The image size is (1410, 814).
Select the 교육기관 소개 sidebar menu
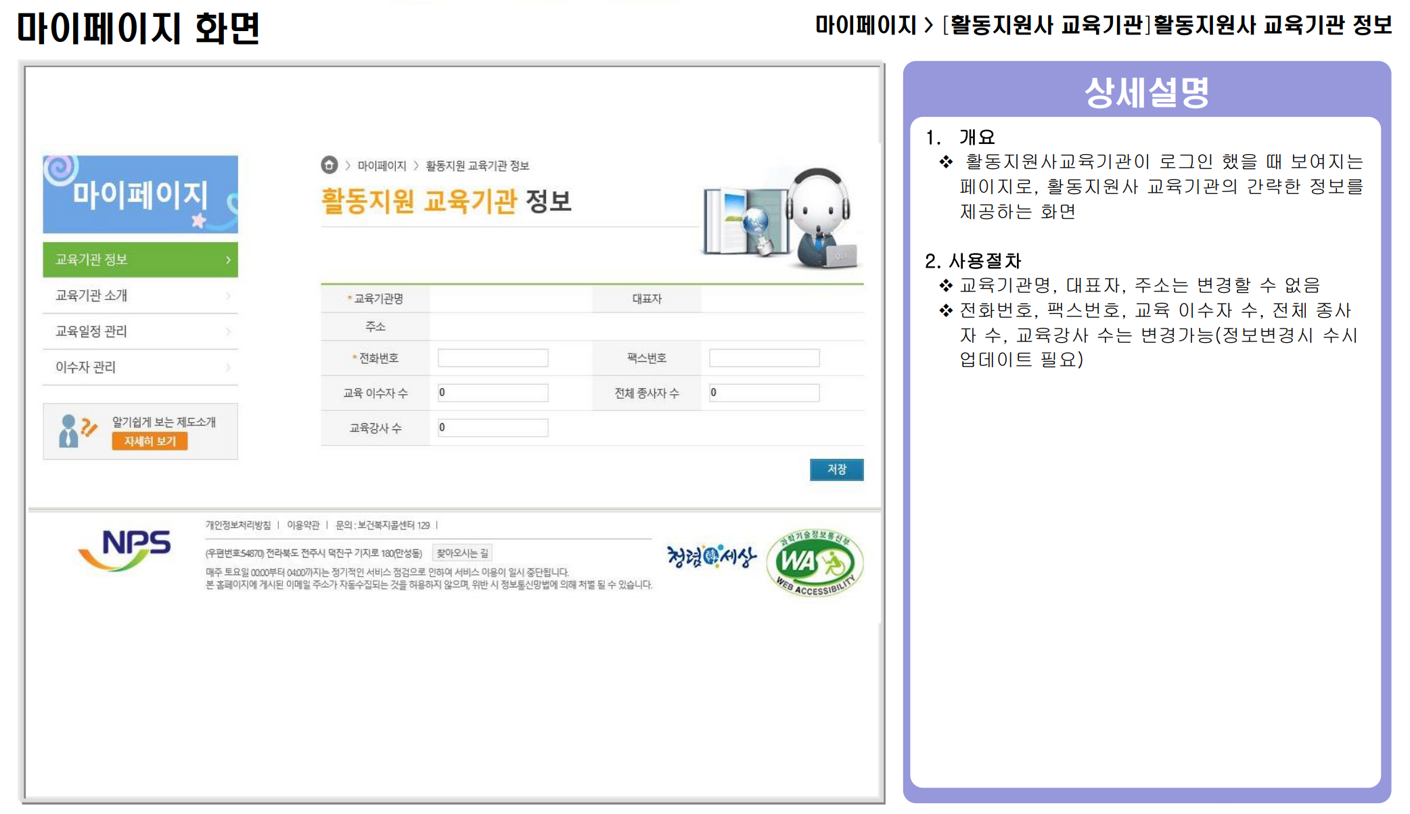91,295
